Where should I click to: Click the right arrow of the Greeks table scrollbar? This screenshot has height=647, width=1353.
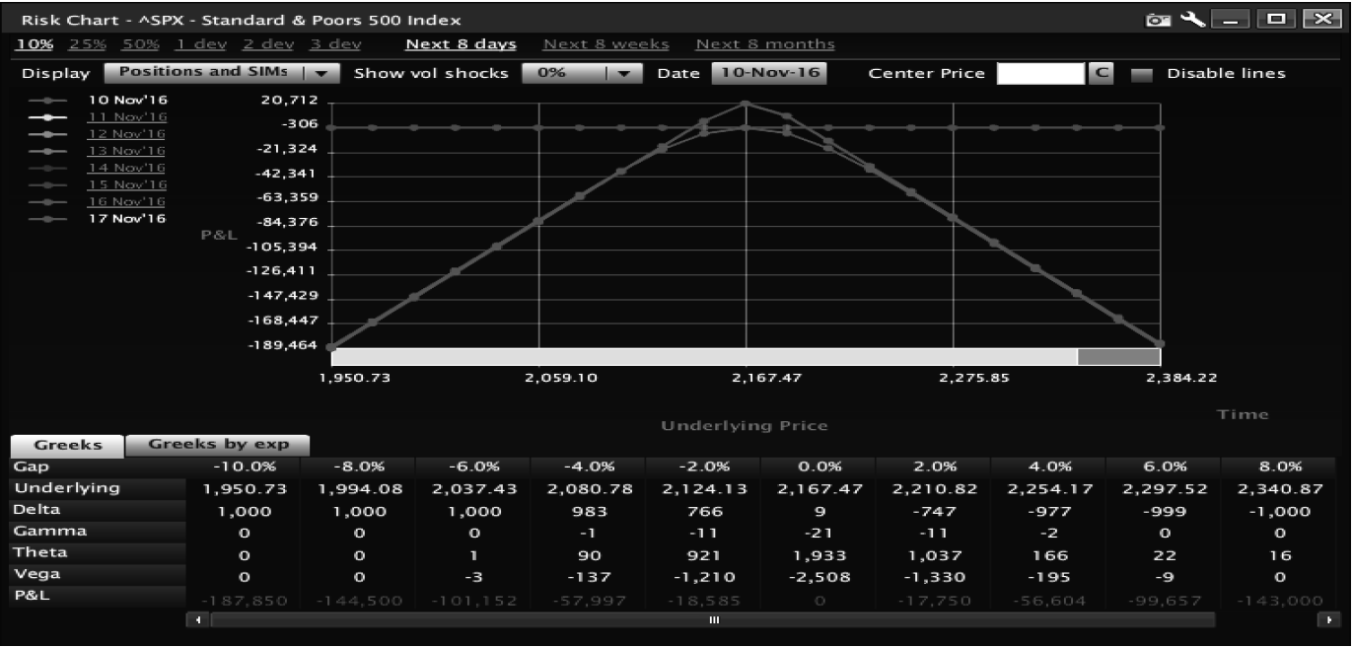coord(1330,620)
